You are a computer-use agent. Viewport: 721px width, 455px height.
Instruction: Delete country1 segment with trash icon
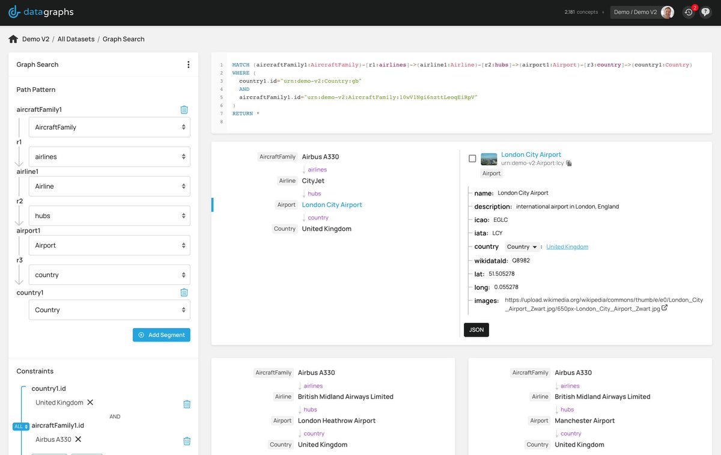click(184, 292)
